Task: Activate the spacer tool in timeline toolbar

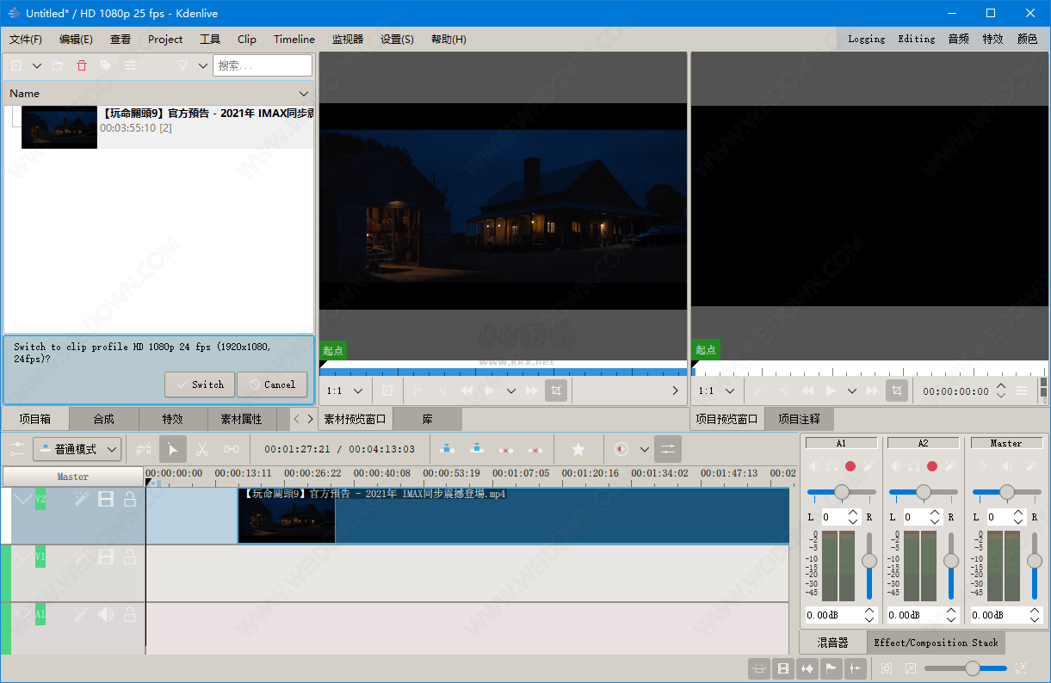Action: coord(232,449)
